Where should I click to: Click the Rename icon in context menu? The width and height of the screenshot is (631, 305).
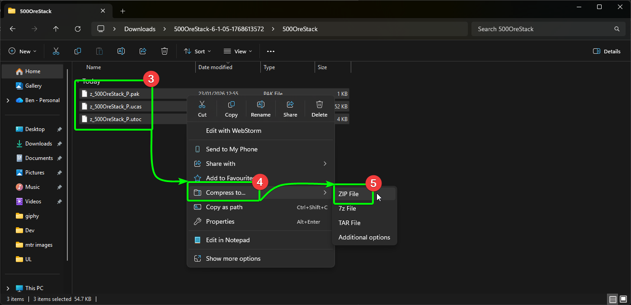tap(260, 108)
